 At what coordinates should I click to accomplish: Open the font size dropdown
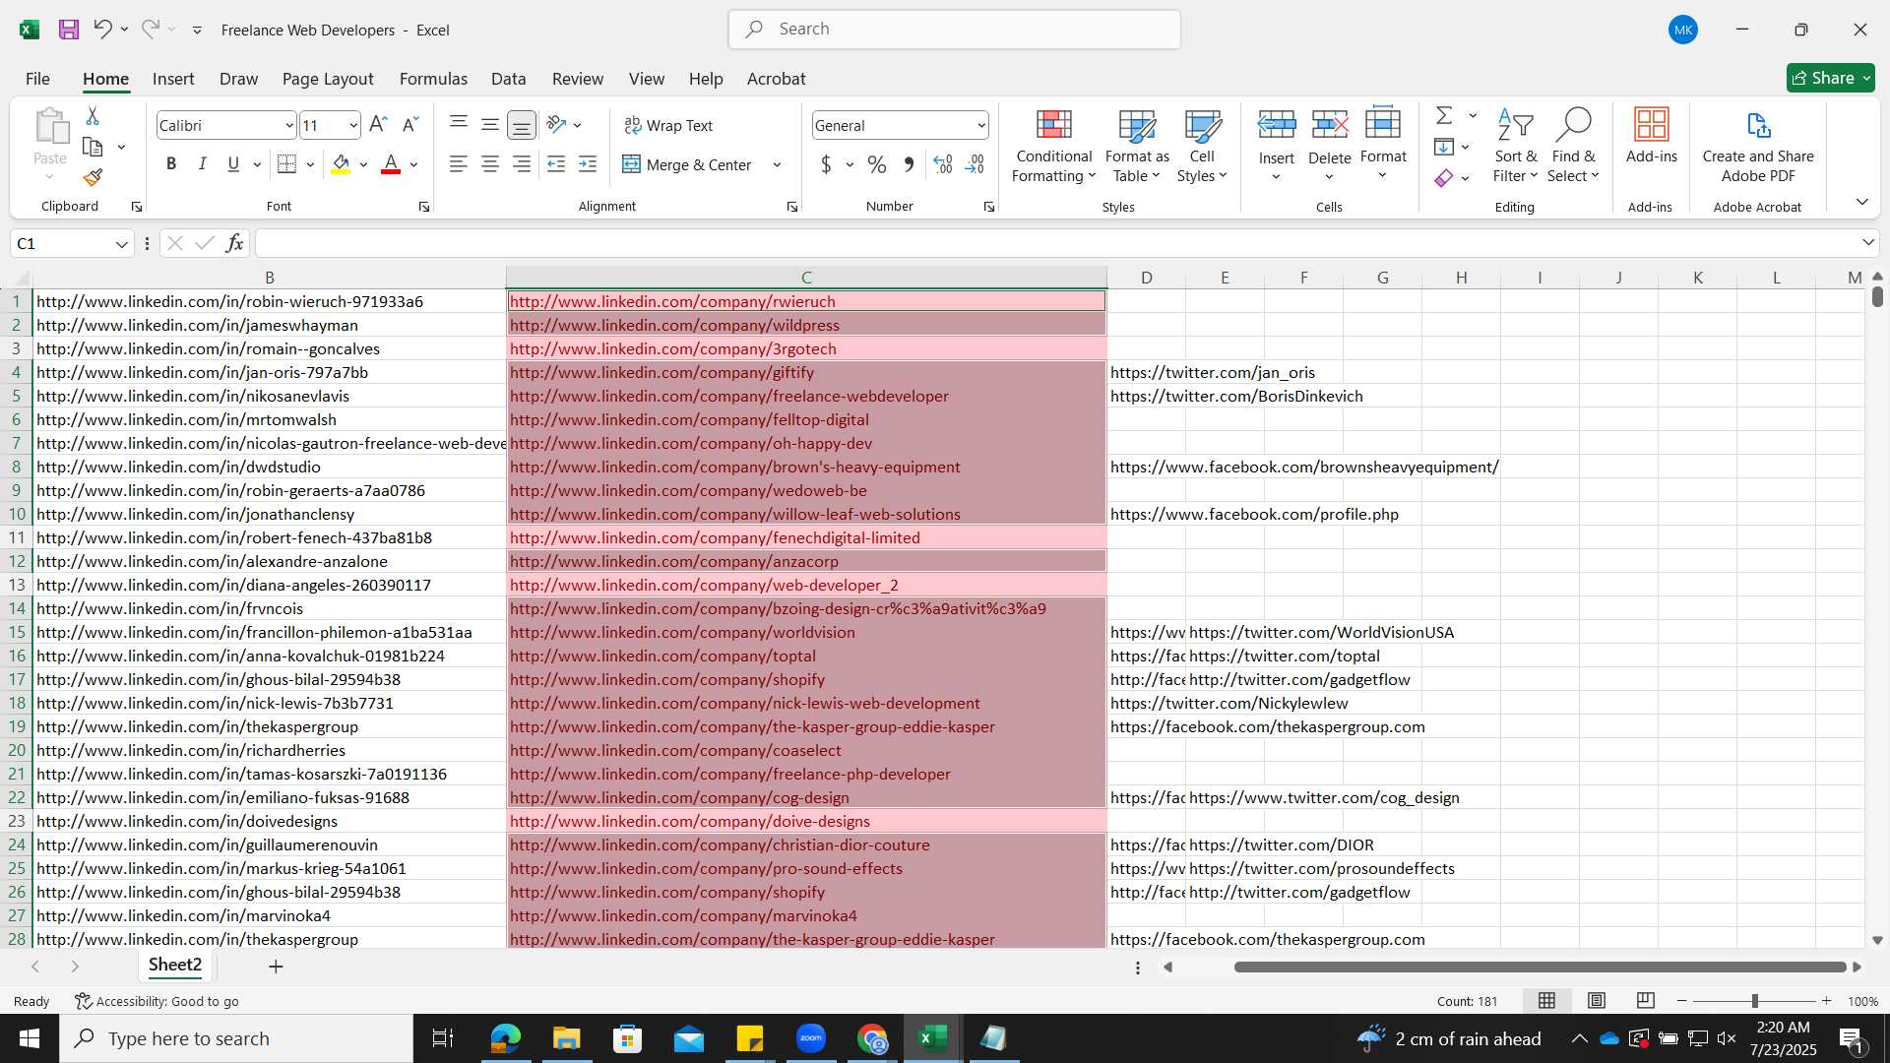(x=352, y=125)
